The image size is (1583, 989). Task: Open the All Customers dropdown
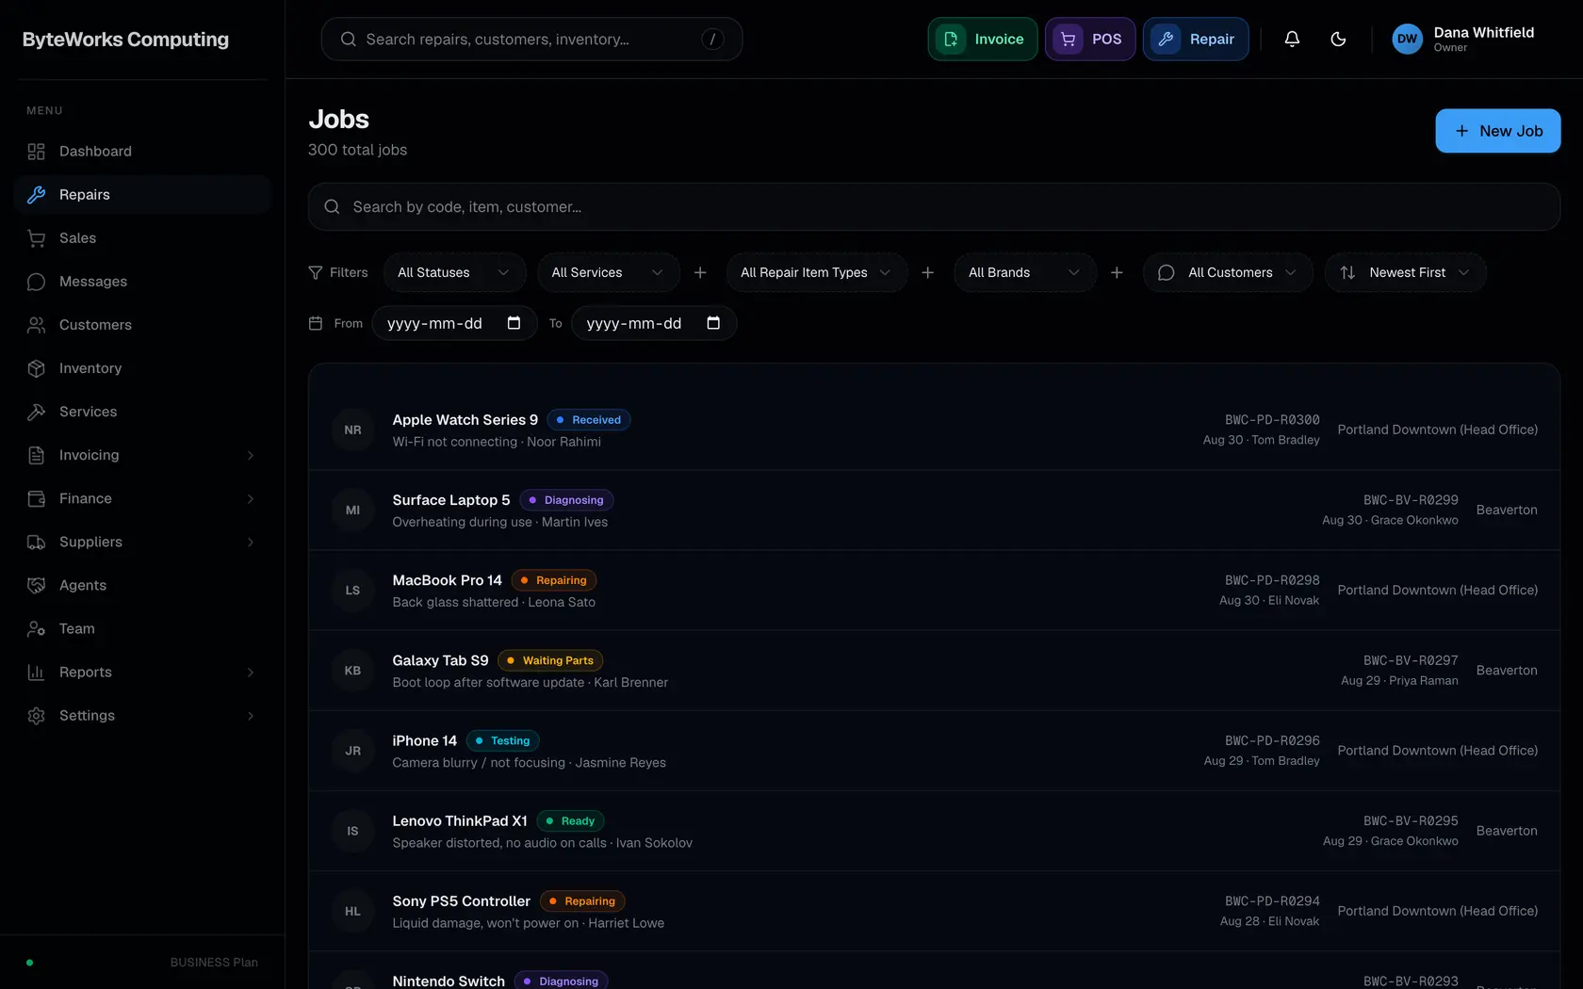click(x=1228, y=272)
